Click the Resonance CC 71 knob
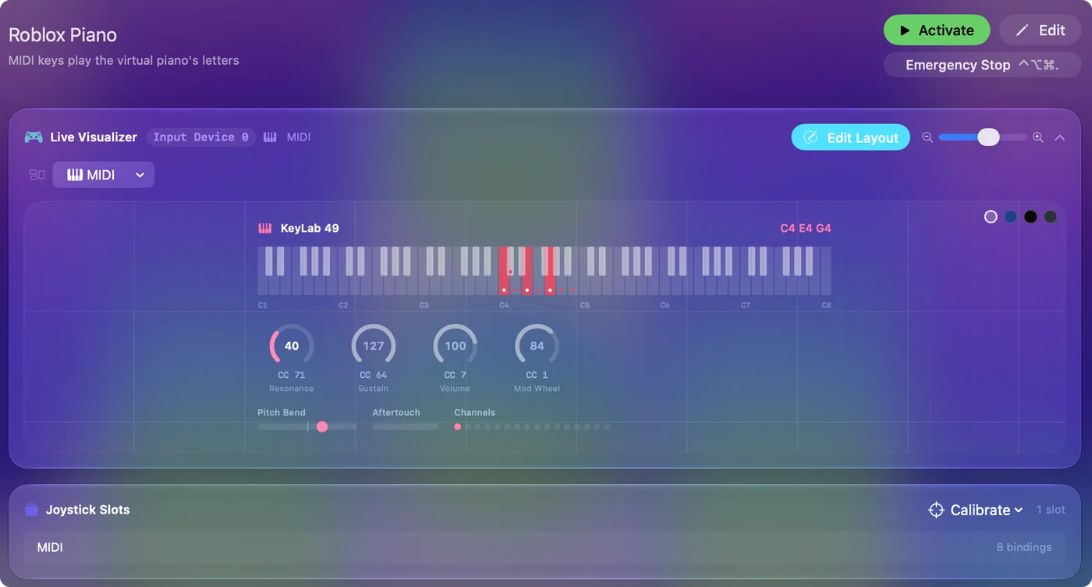This screenshot has height=587, width=1092. (x=292, y=346)
